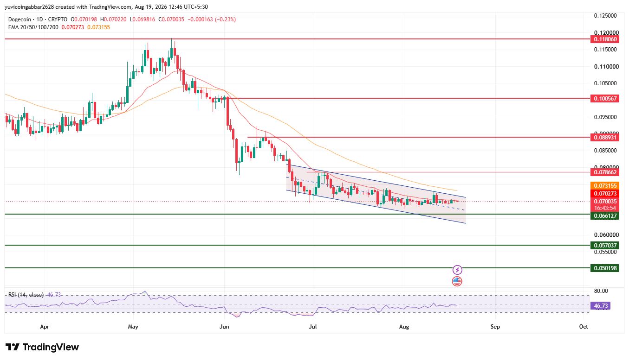Click the close value C0.070035 in the legend

(x=172, y=19)
